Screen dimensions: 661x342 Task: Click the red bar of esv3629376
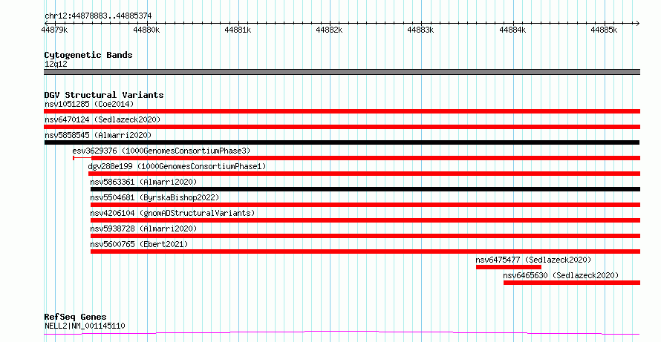(x=365, y=158)
